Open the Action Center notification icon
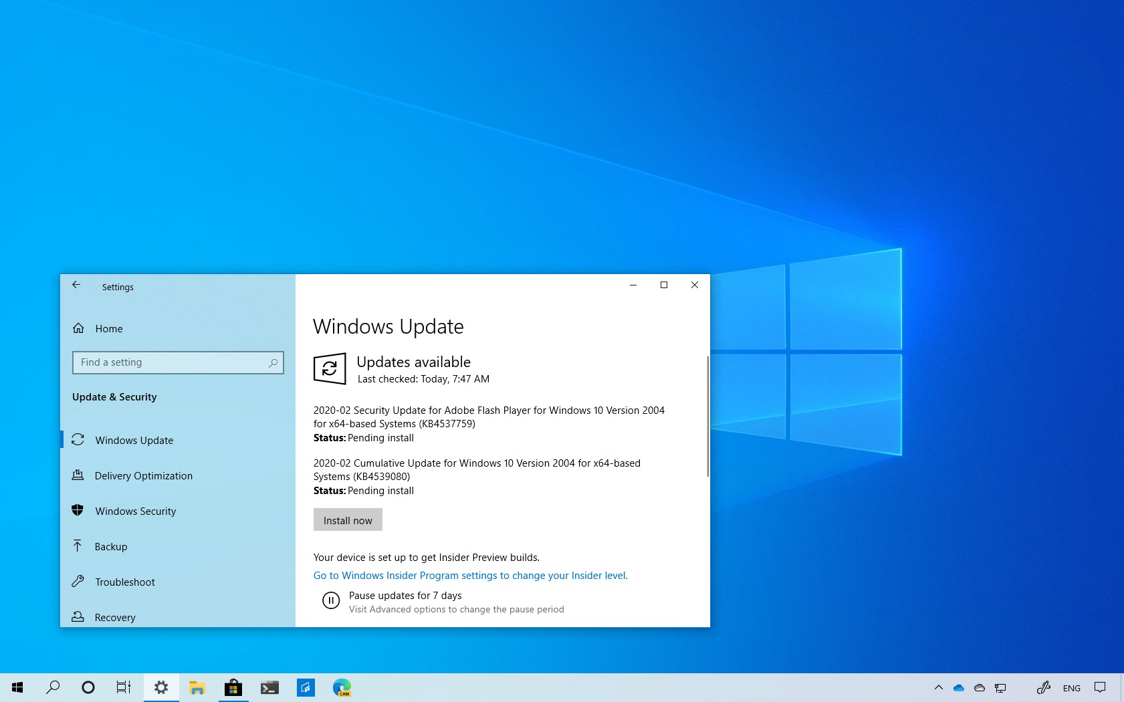The width and height of the screenshot is (1124, 702). pos(1100,687)
